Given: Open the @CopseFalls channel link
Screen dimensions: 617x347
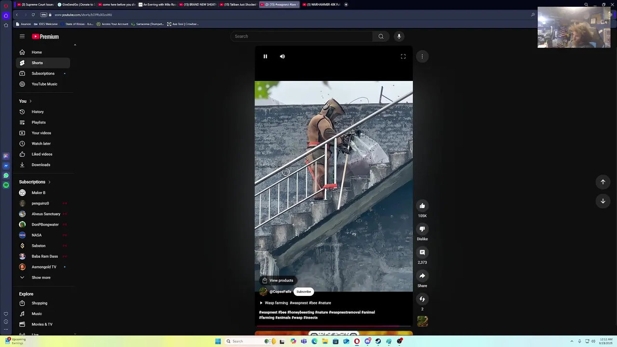Looking at the screenshot, I should coord(280,292).
